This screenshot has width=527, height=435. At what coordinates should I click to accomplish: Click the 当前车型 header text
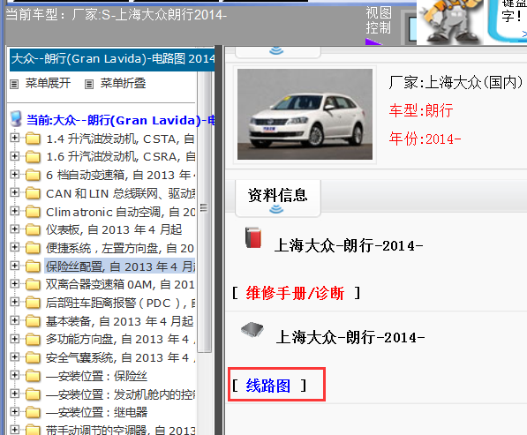tap(117, 15)
